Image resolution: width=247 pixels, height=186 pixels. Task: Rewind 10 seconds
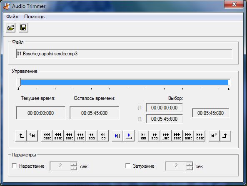point(47,136)
